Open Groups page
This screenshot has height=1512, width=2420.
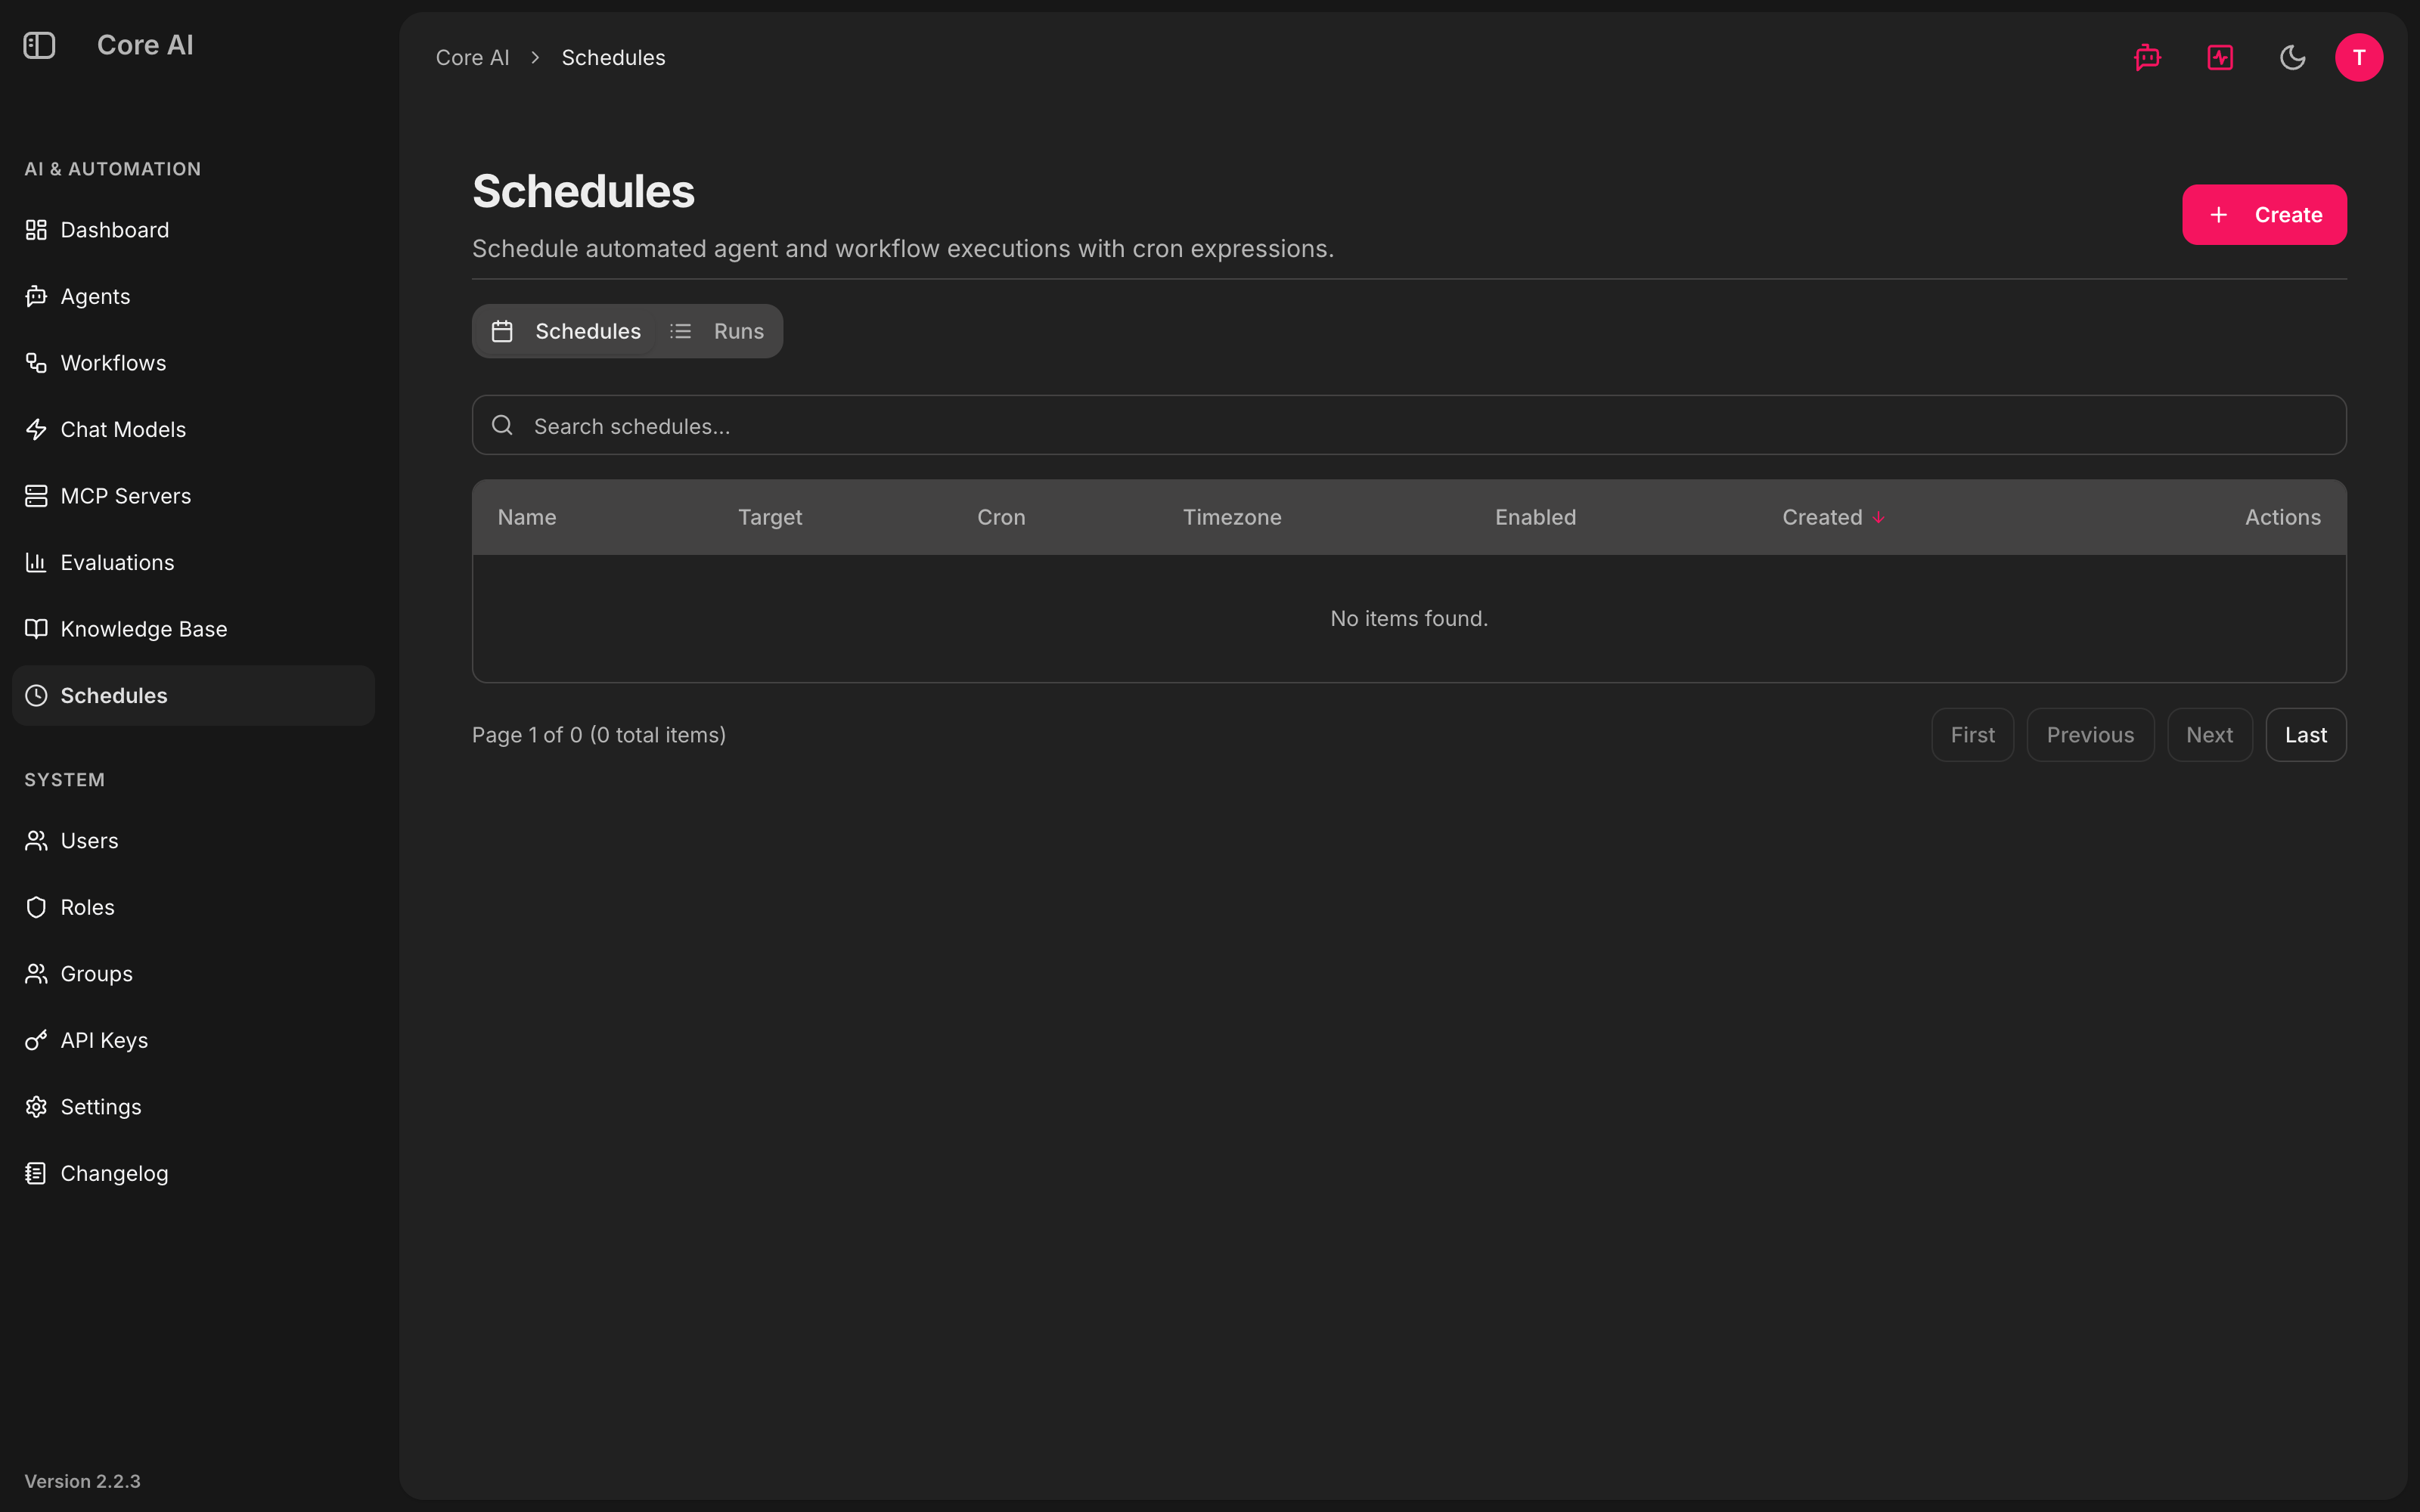point(193,974)
